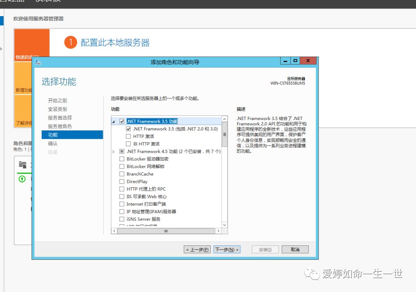Image resolution: width=416 pixels, height=292 pixels.
Task: Click the 下一步(N) next button
Action: [227, 250]
